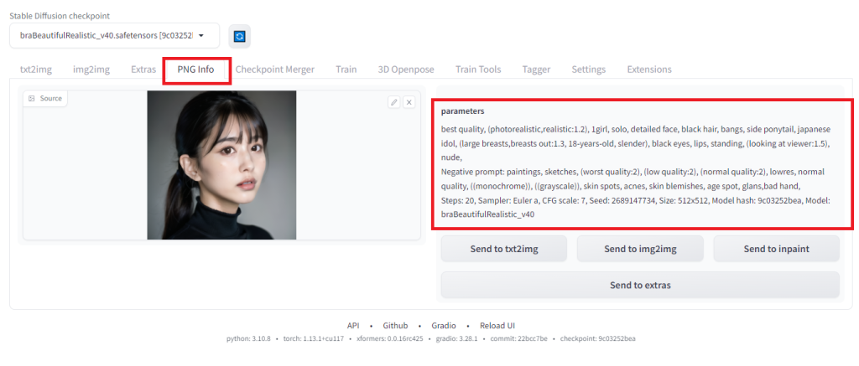Click the edit pencil icon on source image
This screenshot has width=859, height=366.
pyautogui.click(x=394, y=101)
